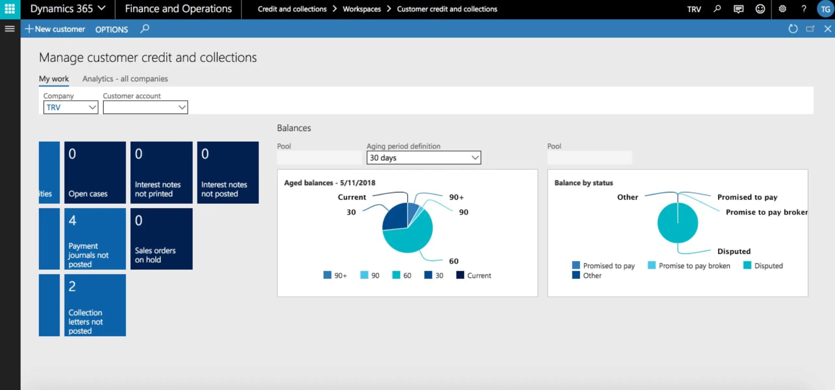Open the Aging period definition dropdown
The height and width of the screenshot is (390, 835).
(475, 158)
